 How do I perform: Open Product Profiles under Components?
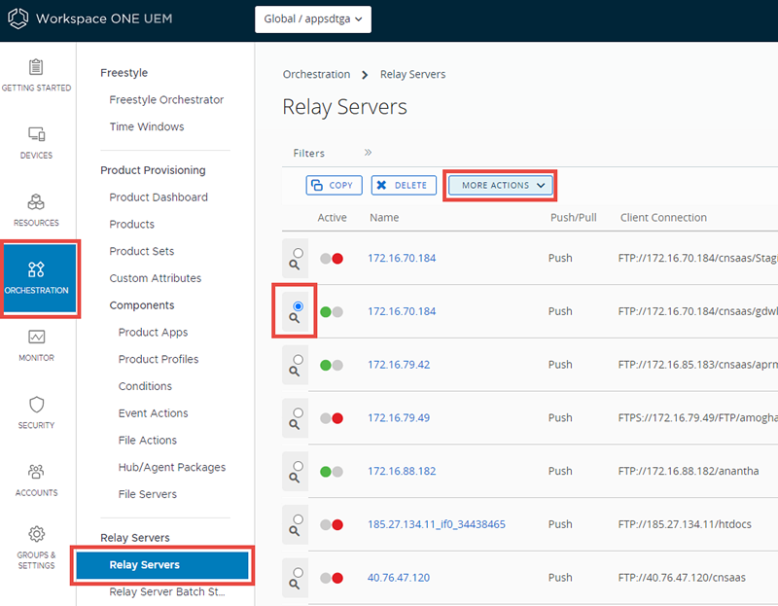coord(159,359)
